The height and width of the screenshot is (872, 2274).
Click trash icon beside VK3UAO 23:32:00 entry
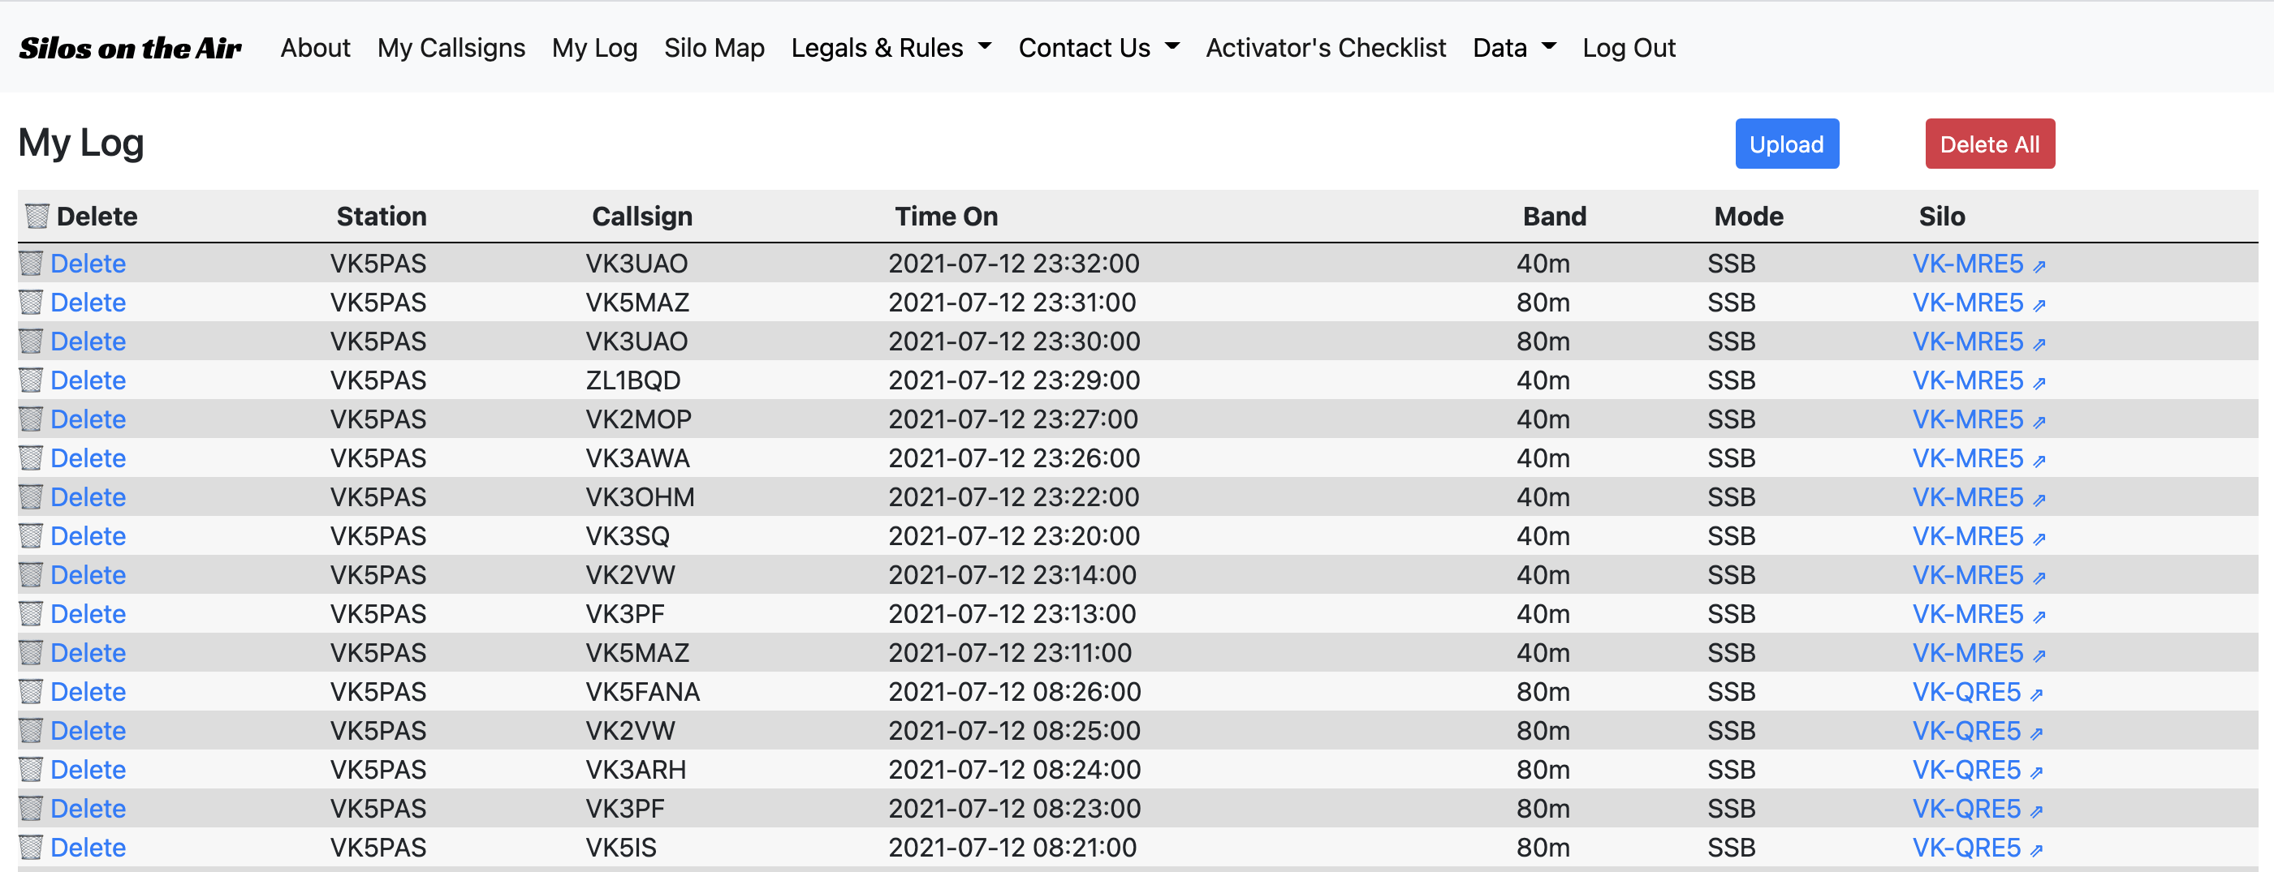point(31,264)
